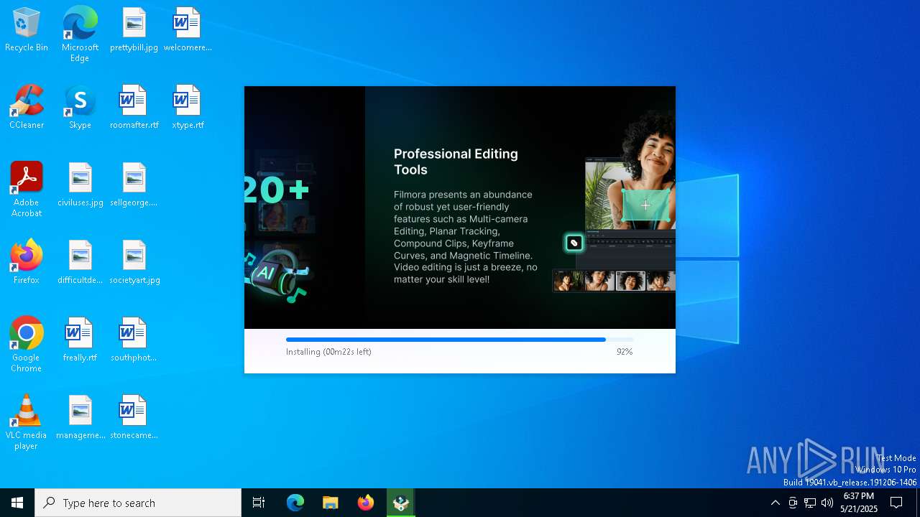Click the "Installing (00m22s left)" status text
This screenshot has width=920, height=517.
click(x=328, y=352)
